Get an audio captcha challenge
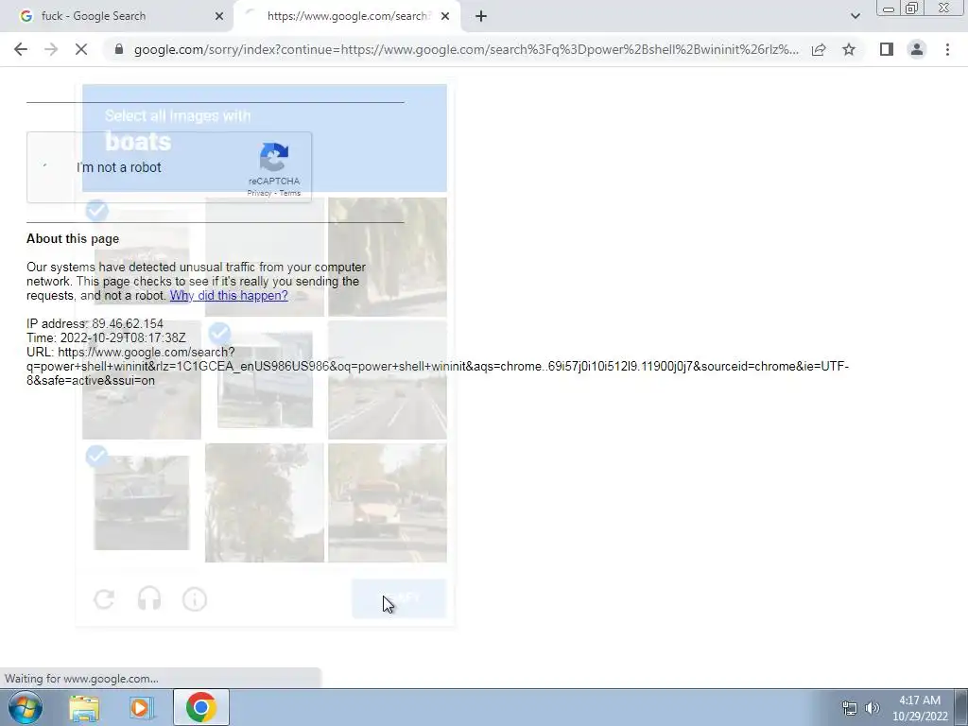The height and width of the screenshot is (726, 968). click(149, 598)
